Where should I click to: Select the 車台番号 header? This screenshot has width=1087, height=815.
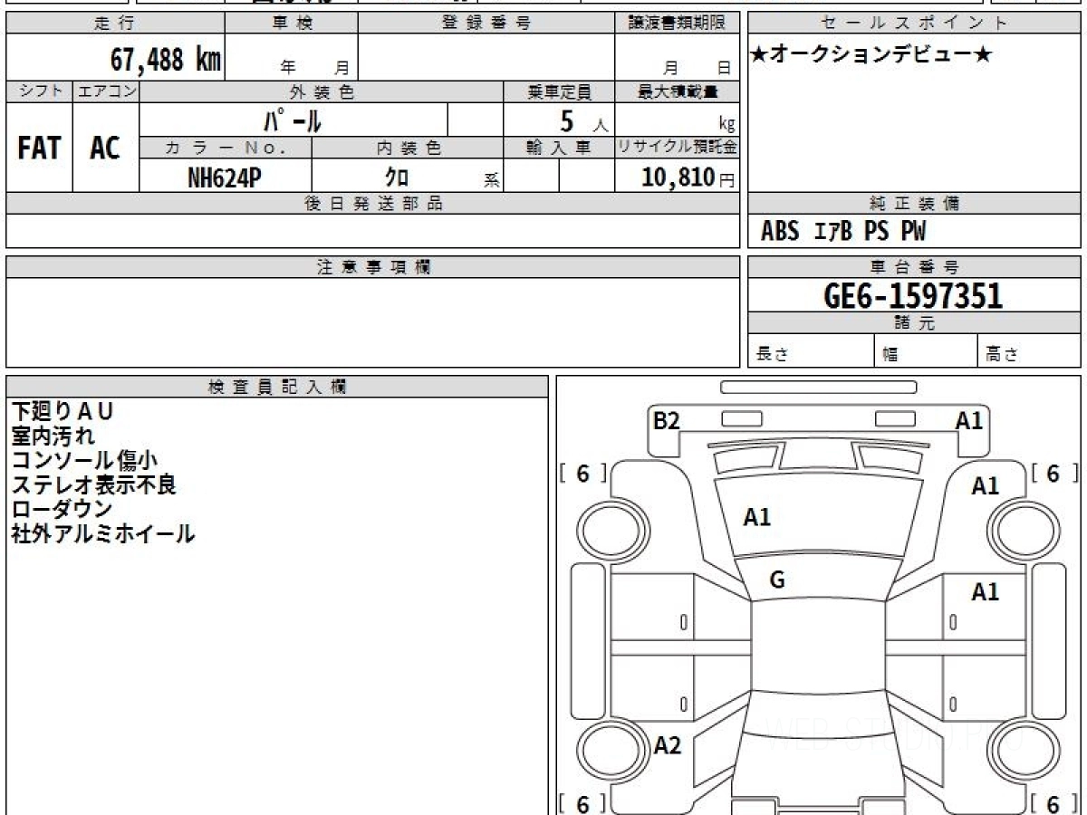pyautogui.click(x=914, y=267)
